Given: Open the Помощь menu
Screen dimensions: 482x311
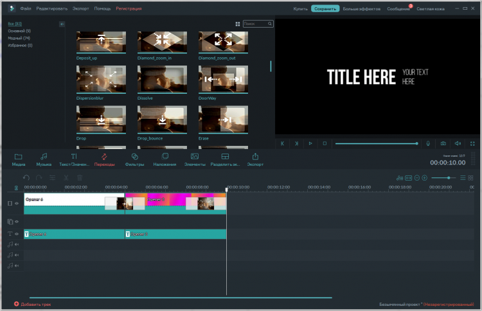Looking at the screenshot, I should (102, 8).
